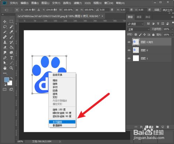The image size is (174, 144).
Task: Switch to the 通道 channels tab
Action: (x=139, y=17)
